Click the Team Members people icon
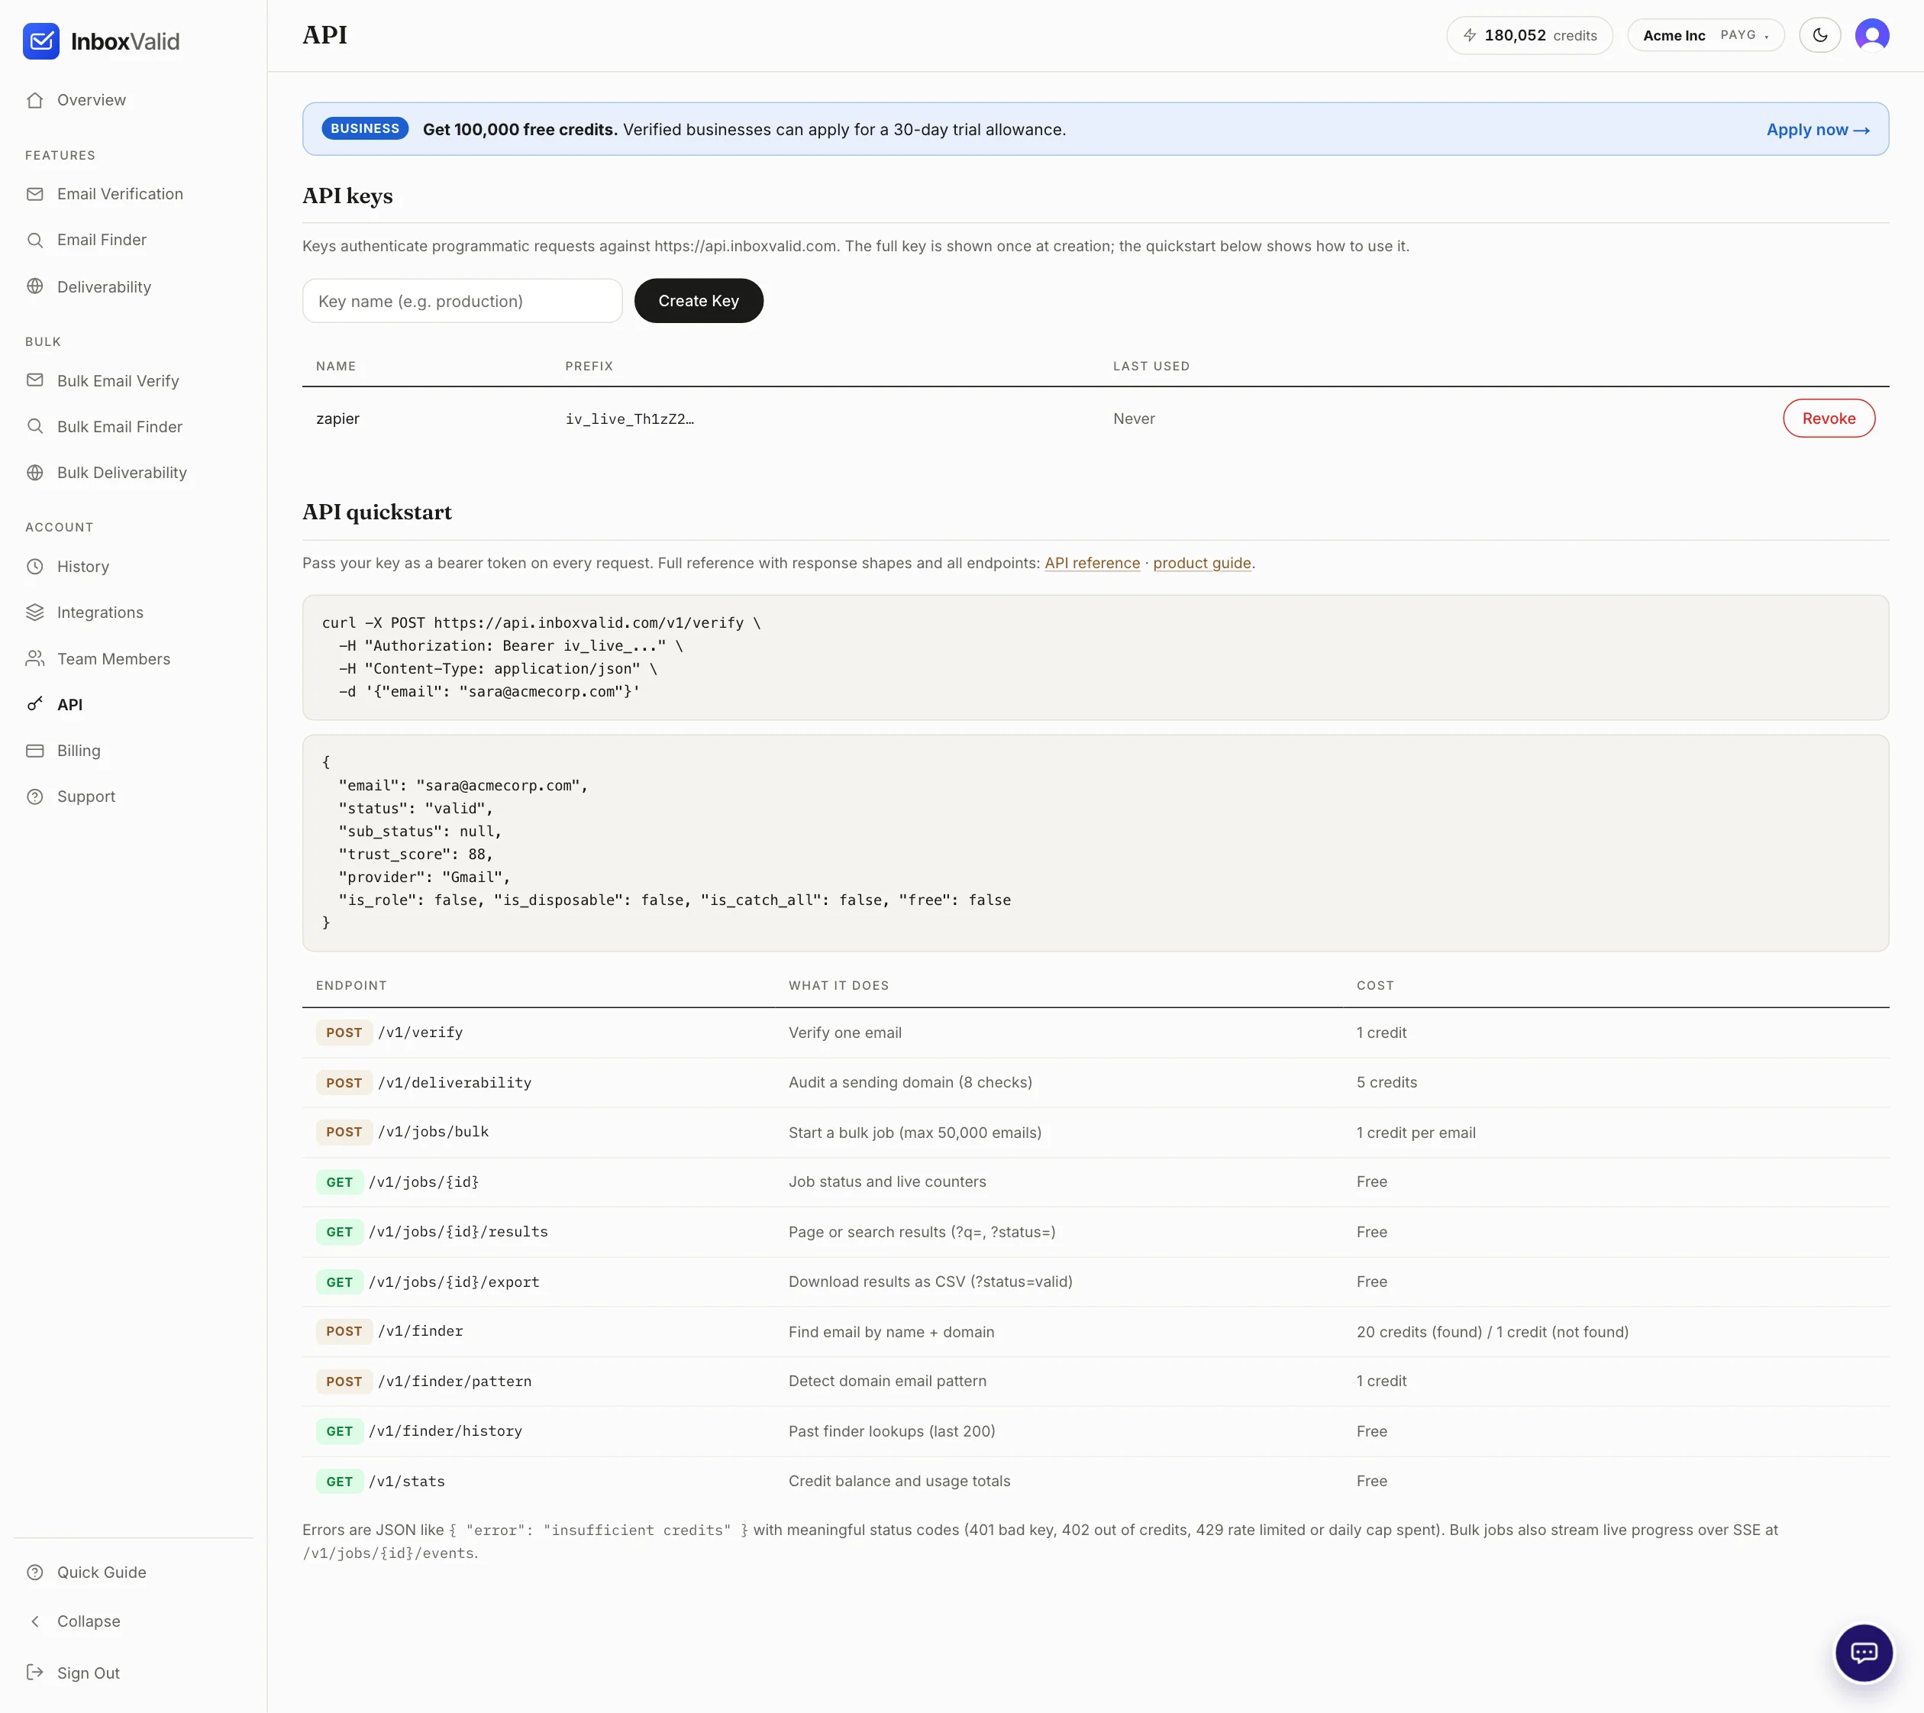Image resolution: width=1924 pixels, height=1713 pixels. [x=35, y=658]
